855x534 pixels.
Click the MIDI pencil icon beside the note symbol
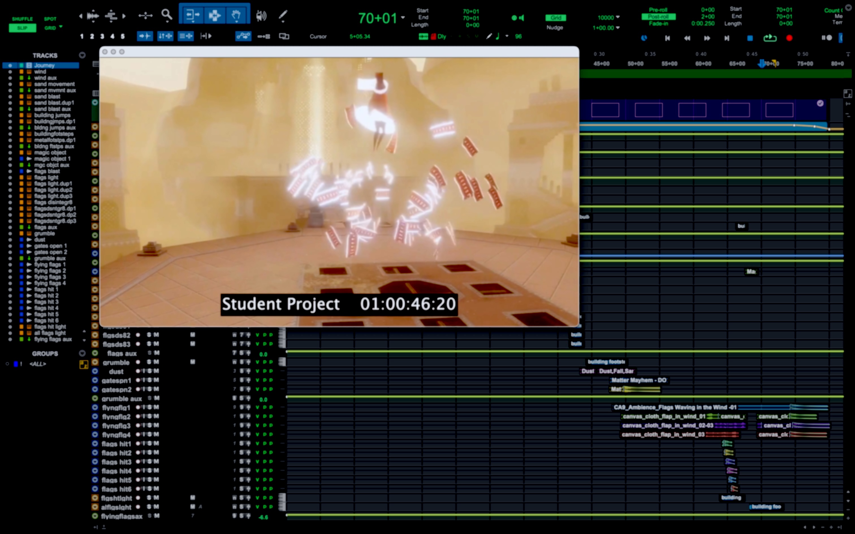pos(489,36)
